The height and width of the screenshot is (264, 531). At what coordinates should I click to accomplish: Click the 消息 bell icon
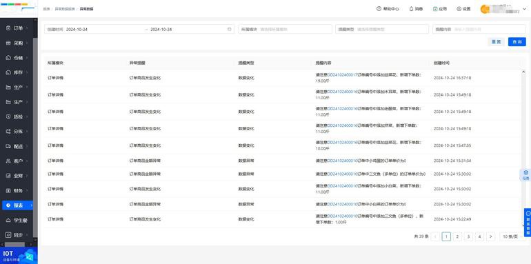[411, 9]
